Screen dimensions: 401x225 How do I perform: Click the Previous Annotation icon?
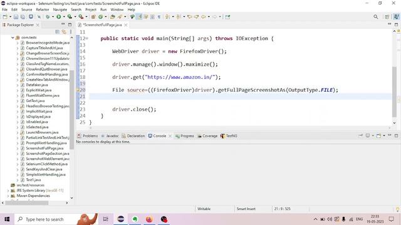(x=179, y=17)
